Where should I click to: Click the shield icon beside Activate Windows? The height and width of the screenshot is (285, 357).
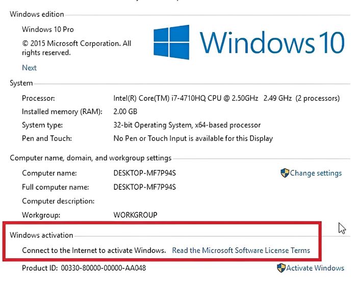click(x=281, y=268)
